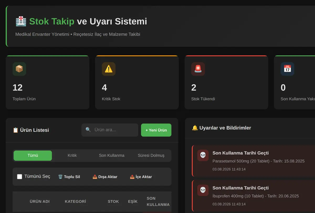Image resolution: width=315 pixels, height=213 pixels.
Task: Click the Medikal Envanter Yönetimi subtitle
Action: [78, 34]
